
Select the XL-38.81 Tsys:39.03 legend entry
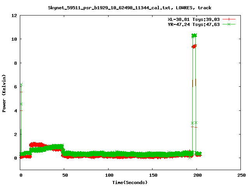(x=194, y=19)
